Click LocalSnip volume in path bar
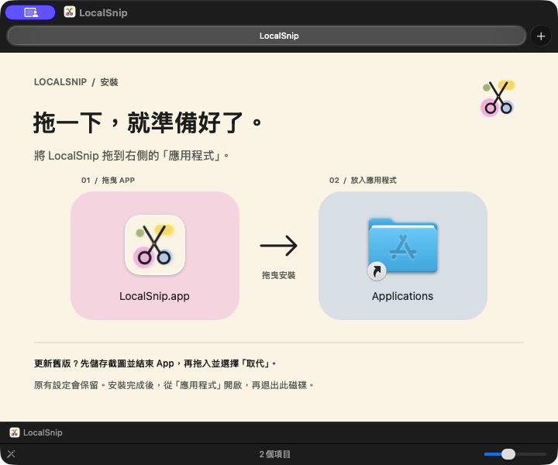Viewport: 558px width, 465px height. pyautogui.click(x=36, y=432)
